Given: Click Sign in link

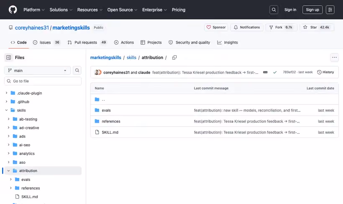Looking at the screenshot, I should (290, 10).
